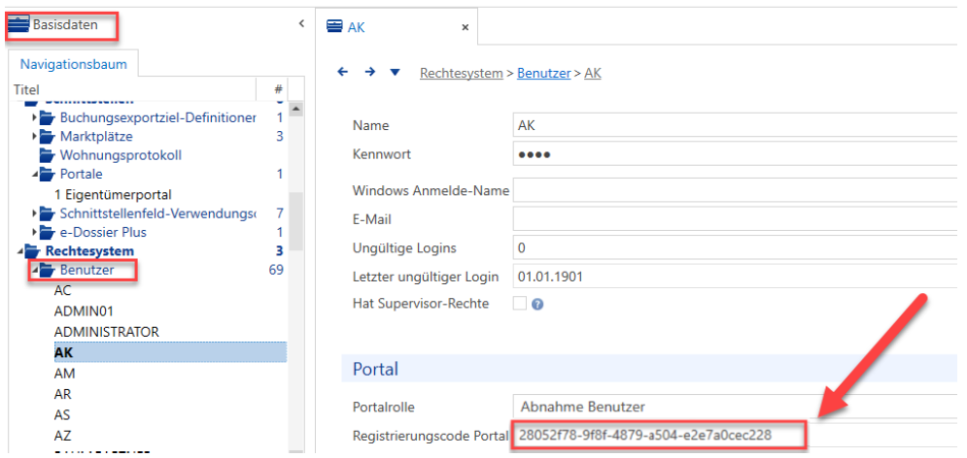Click the AK tab icon
967x458 pixels.
335,28
